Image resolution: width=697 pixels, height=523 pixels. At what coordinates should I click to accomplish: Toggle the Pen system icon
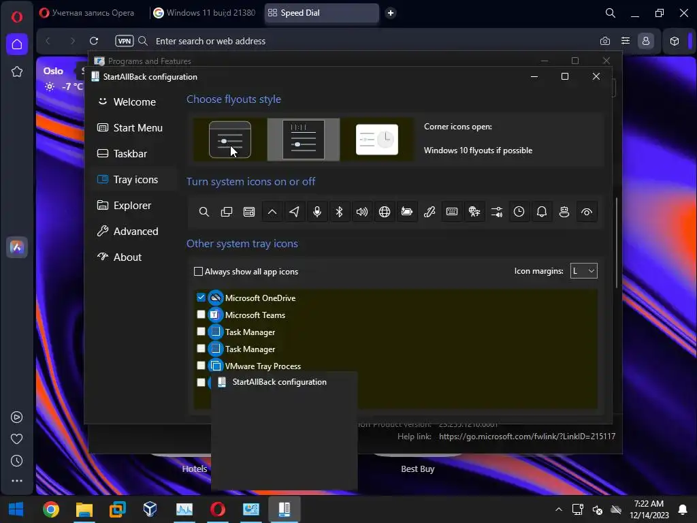coord(429,212)
